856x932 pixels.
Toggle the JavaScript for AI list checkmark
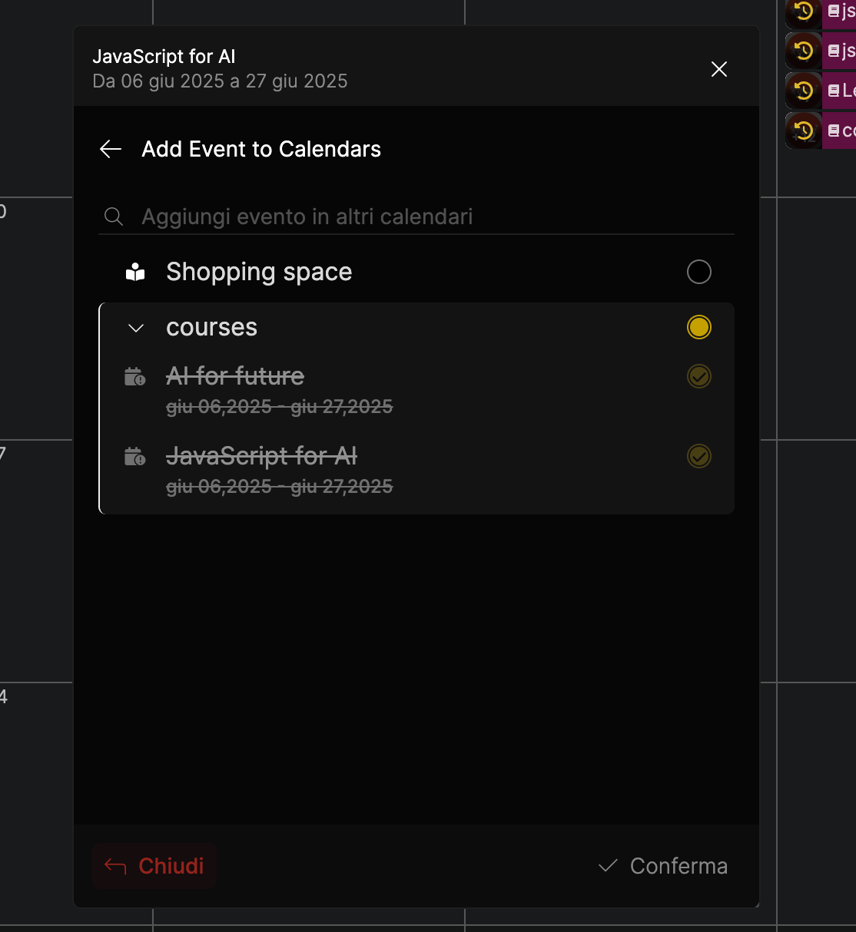[699, 456]
